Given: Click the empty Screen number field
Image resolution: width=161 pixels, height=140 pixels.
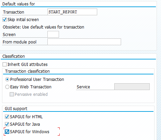Looking at the screenshot, I should coord(53,34).
